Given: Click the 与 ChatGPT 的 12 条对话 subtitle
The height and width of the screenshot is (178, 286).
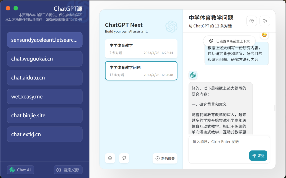Looking at the screenshot, I should 210,26.
